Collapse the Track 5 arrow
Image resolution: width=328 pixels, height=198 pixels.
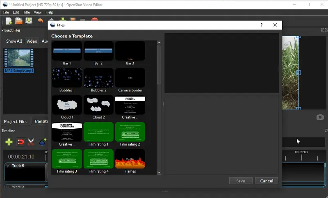(x=8, y=166)
